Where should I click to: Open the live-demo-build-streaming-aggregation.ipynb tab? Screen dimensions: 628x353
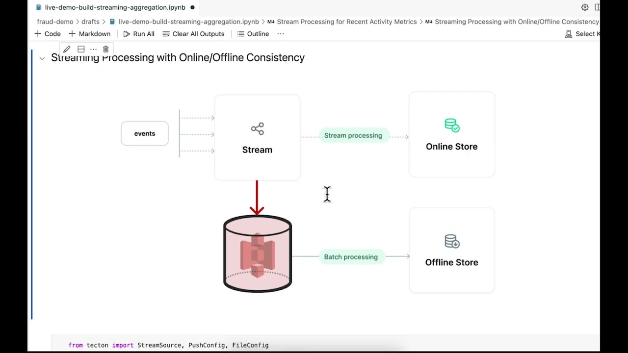pyautogui.click(x=115, y=7)
